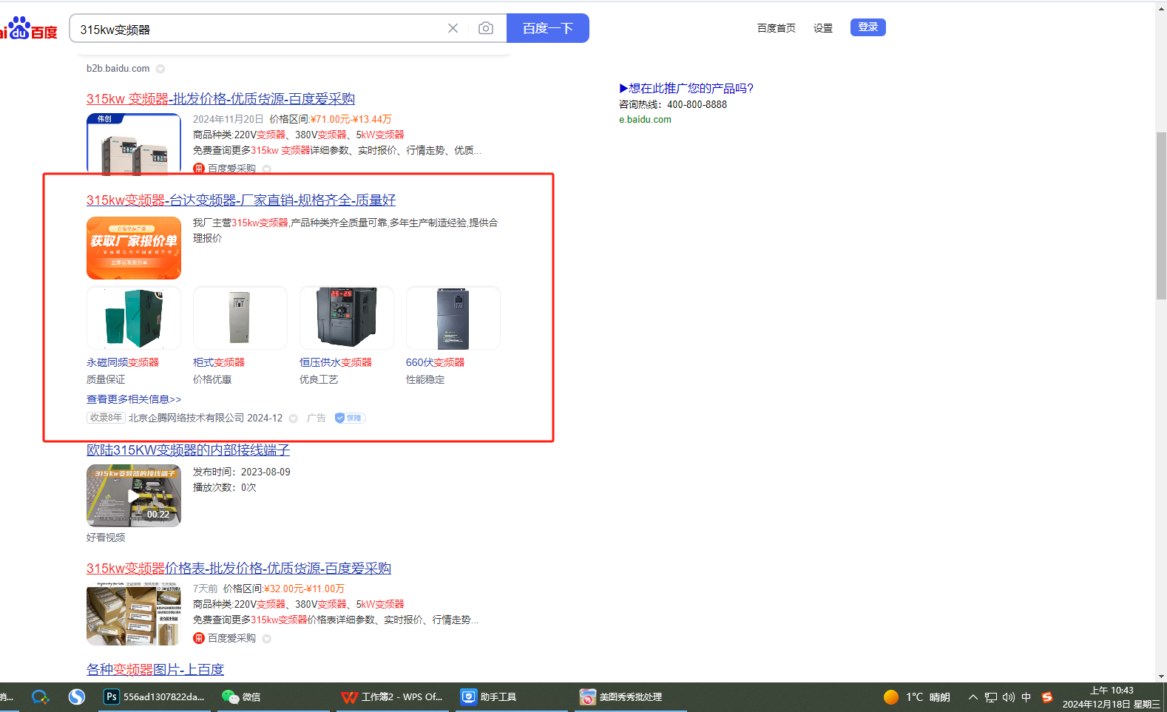This screenshot has width=1167, height=712.
Task: Click the 百度一下 search button
Action: [x=548, y=28]
